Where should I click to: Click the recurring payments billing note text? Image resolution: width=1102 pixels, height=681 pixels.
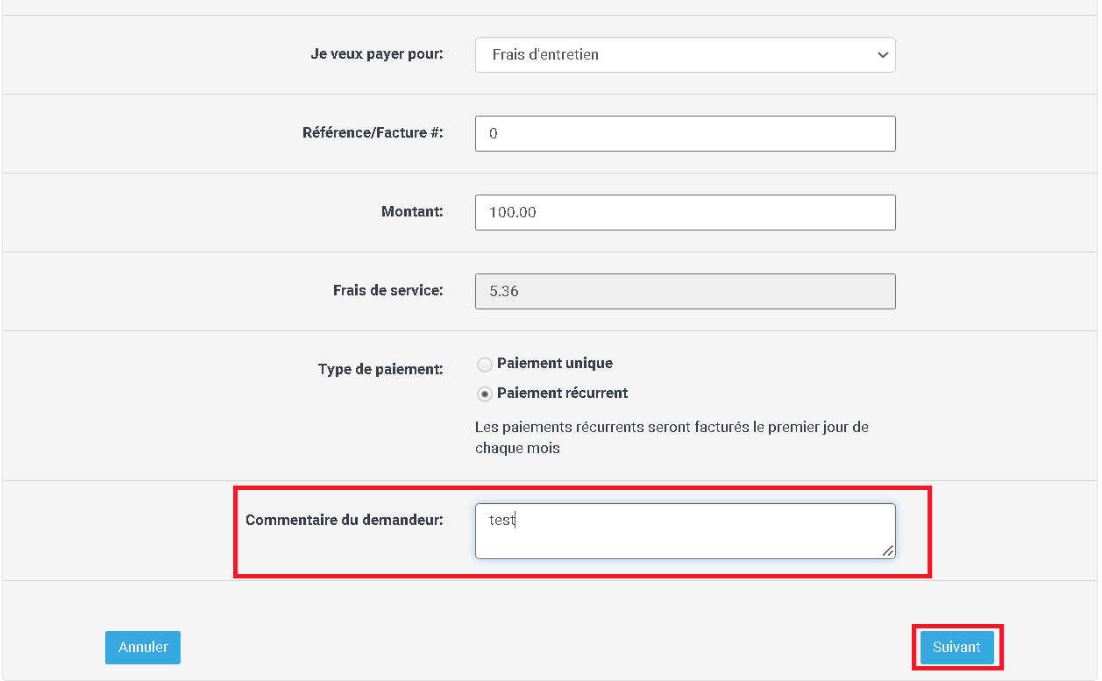[x=672, y=437]
